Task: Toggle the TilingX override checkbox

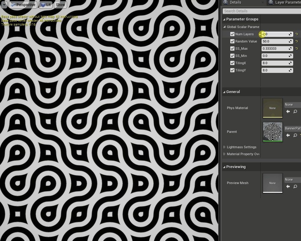Action: pos(232,63)
